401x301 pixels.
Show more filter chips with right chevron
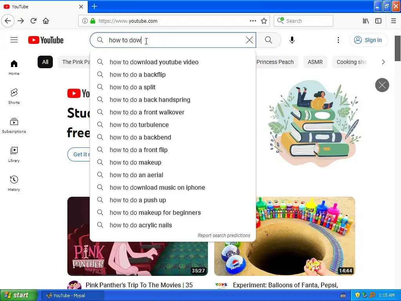383,62
